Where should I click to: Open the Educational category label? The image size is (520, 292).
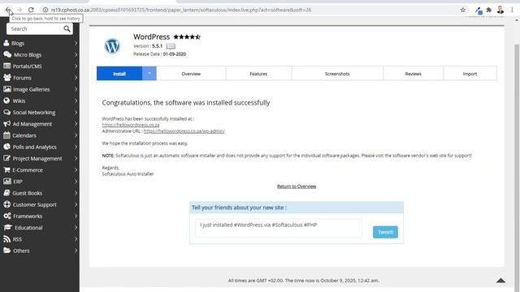coord(28,227)
